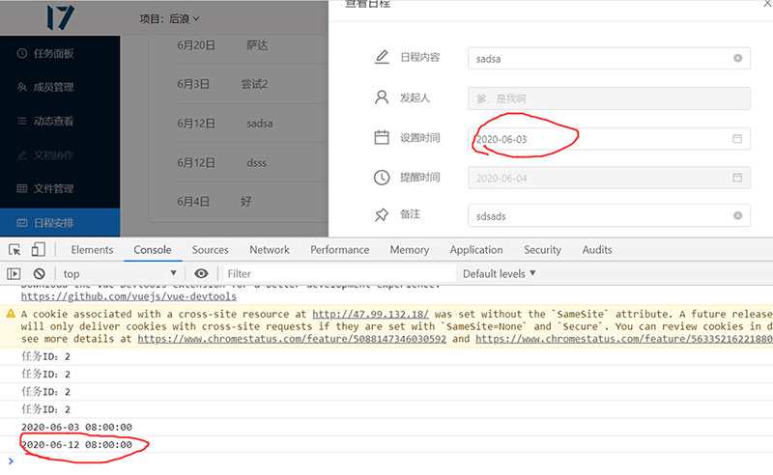773x475 pixels.
Task: Switch to the Elements tab
Action: point(92,250)
